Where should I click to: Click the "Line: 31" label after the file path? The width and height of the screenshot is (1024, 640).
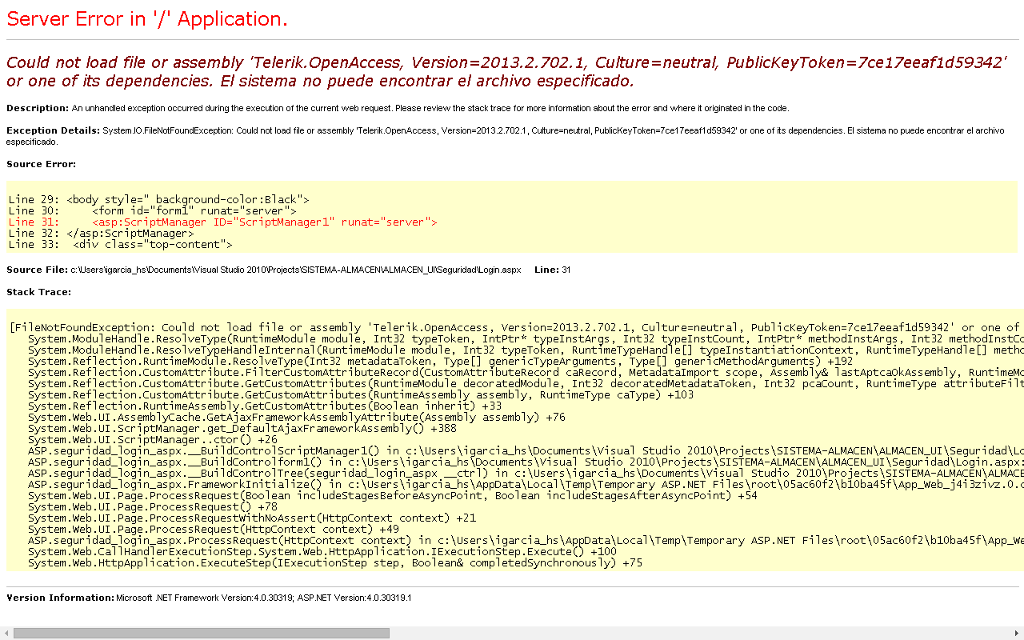coord(553,270)
